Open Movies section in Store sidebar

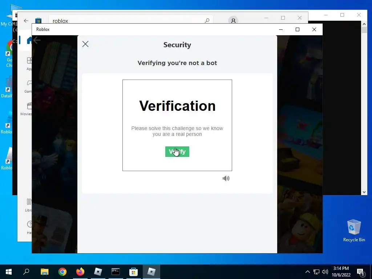[x=27, y=109]
